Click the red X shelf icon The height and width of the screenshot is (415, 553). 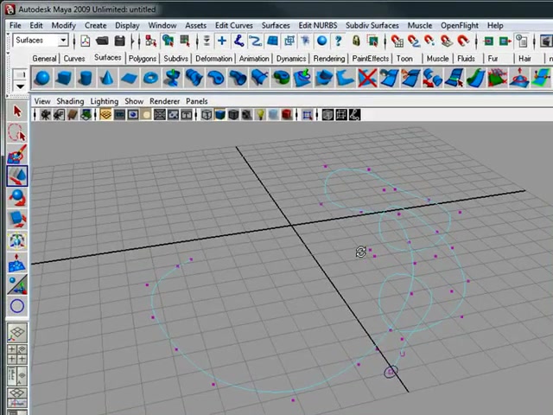[x=366, y=78]
